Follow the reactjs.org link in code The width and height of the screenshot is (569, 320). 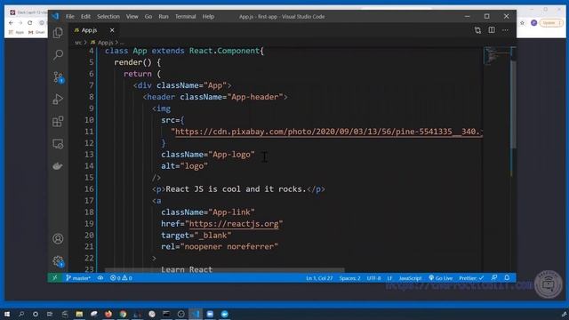click(x=234, y=224)
